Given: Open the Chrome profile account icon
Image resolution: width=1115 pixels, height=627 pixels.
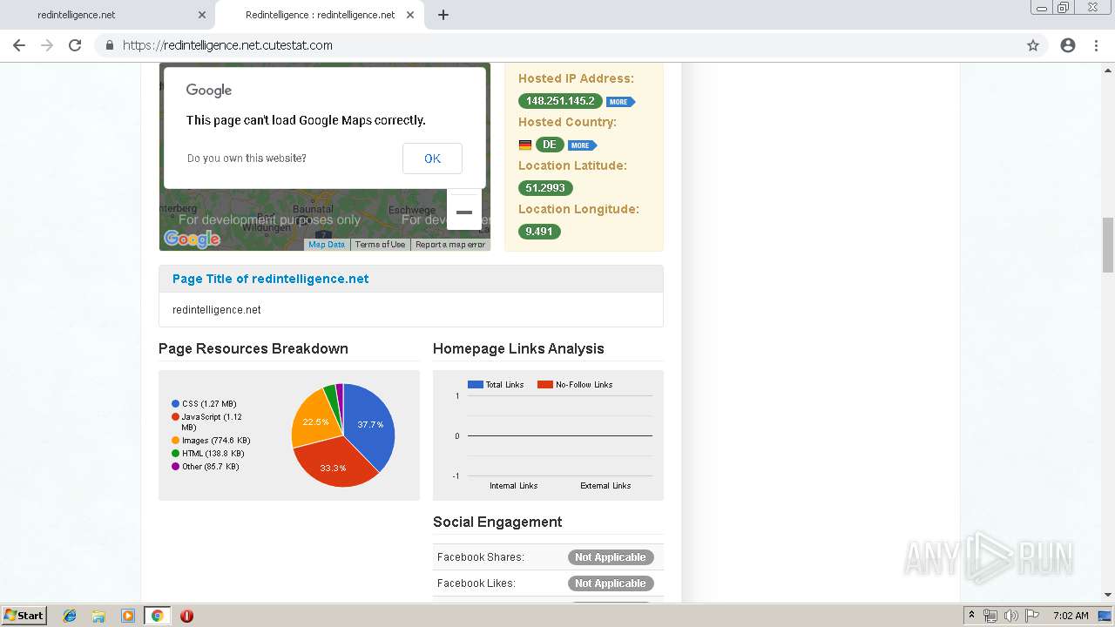Looking at the screenshot, I should coord(1068,45).
